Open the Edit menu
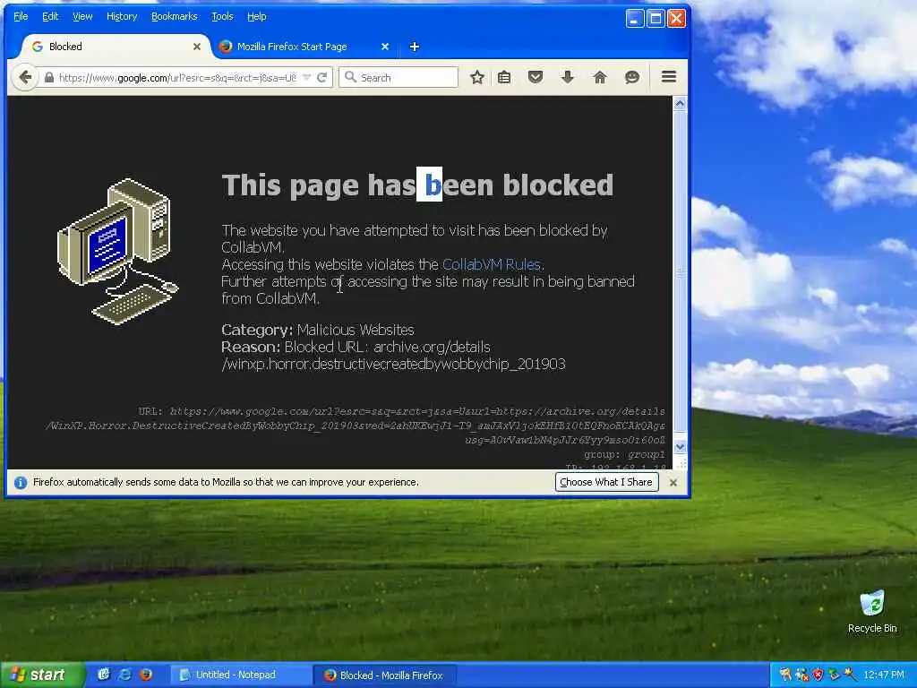The width and height of the screenshot is (917, 688). 50,16
